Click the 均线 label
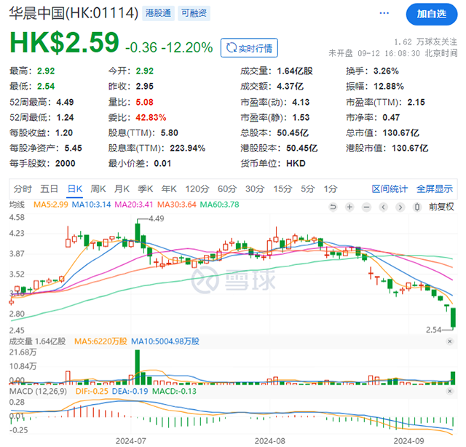 (17, 205)
